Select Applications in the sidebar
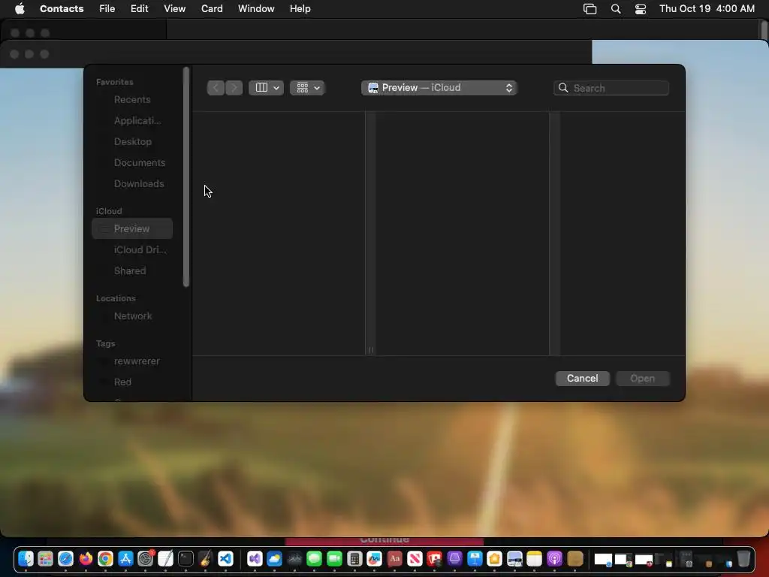The width and height of the screenshot is (769, 577). pyautogui.click(x=132, y=121)
